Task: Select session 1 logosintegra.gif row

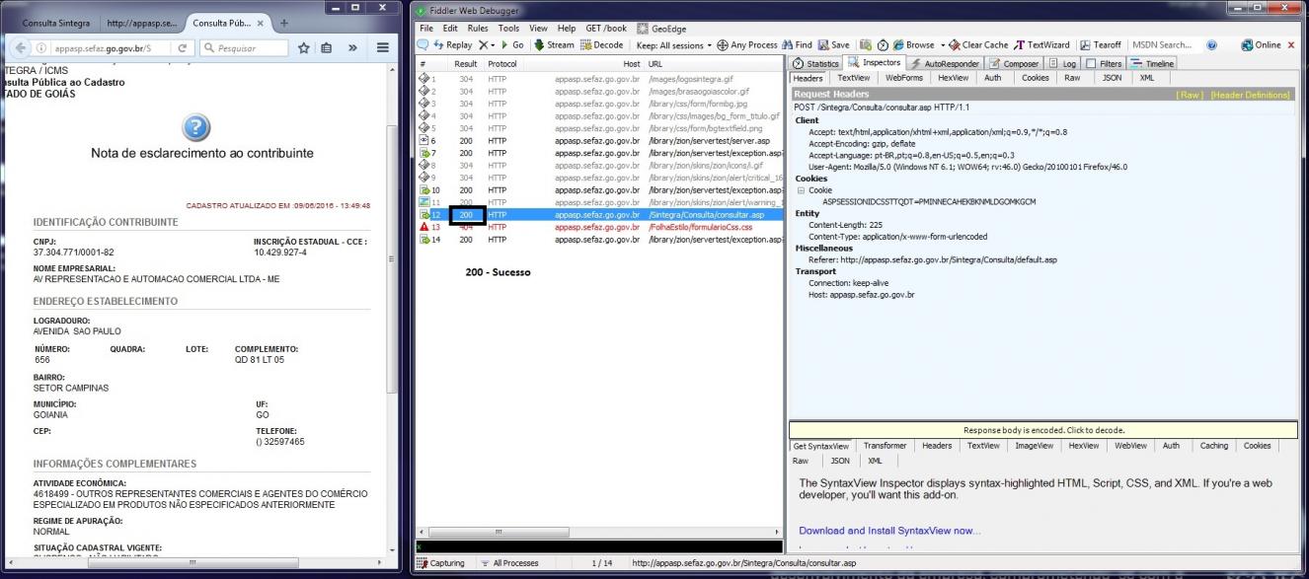Action: [x=599, y=79]
